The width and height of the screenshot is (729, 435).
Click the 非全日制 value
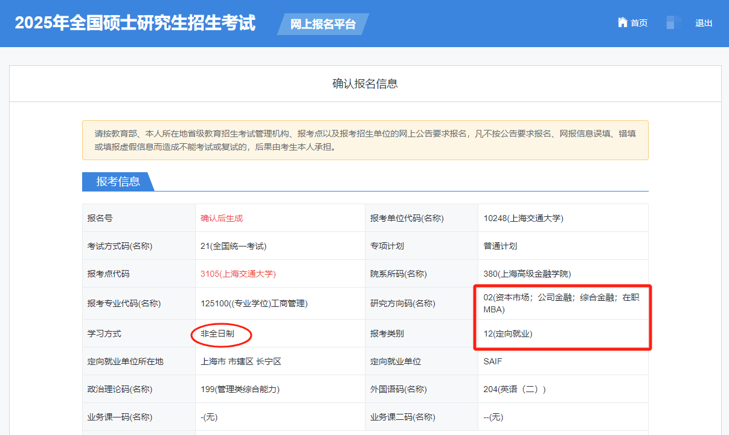pos(217,333)
